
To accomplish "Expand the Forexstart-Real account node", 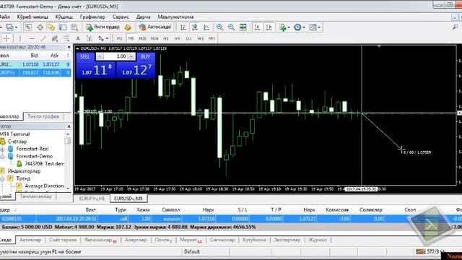I will (x=2, y=149).
